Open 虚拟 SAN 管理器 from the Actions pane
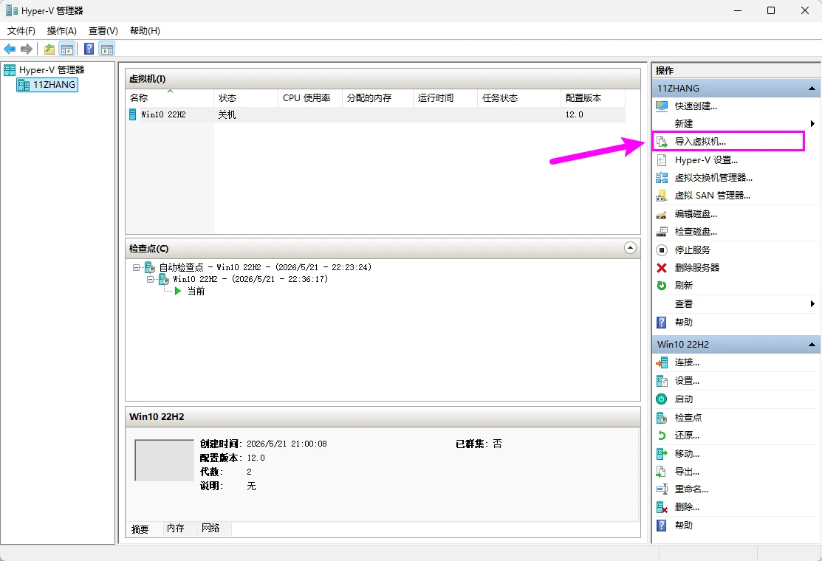Viewport: 822px width, 561px height. click(x=712, y=196)
